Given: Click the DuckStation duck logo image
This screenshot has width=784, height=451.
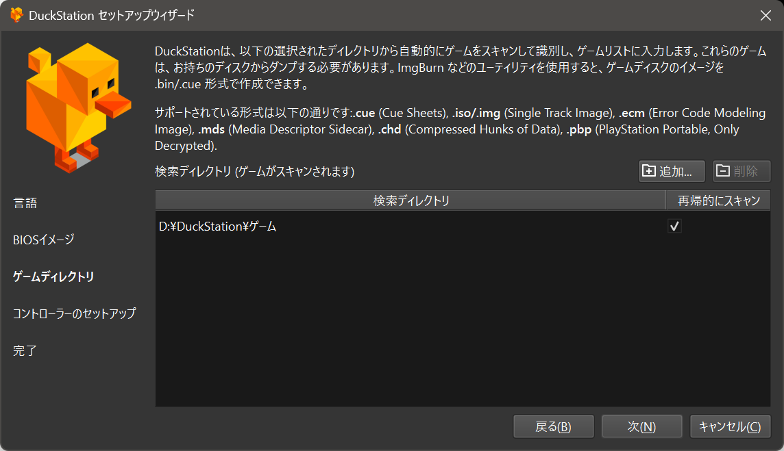Looking at the screenshot, I should (x=78, y=107).
